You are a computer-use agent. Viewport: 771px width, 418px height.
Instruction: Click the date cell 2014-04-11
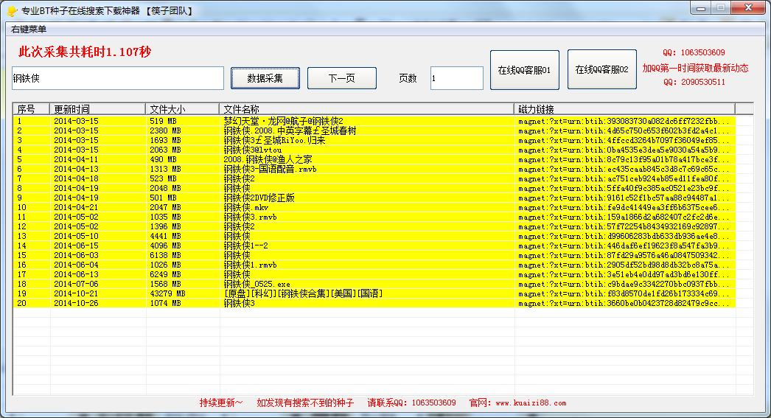tap(76, 159)
